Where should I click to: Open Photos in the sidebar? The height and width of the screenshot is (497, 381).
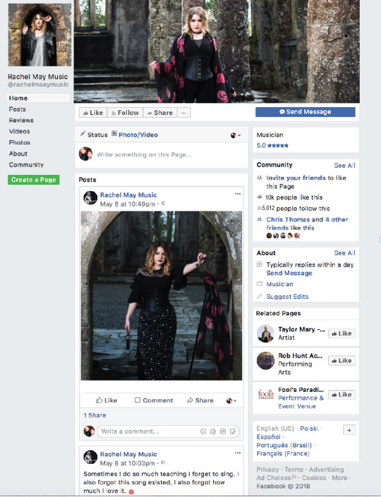[19, 142]
